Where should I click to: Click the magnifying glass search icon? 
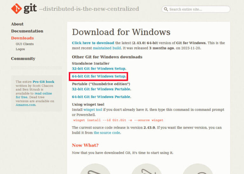166,9
